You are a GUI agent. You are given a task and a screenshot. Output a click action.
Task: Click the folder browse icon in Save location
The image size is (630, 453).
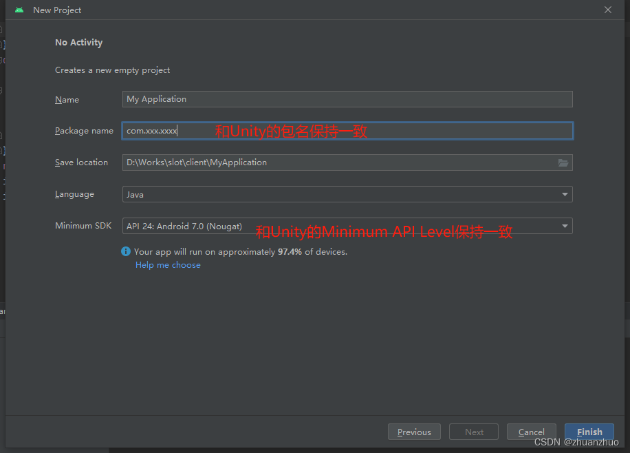(x=563, y=162)
